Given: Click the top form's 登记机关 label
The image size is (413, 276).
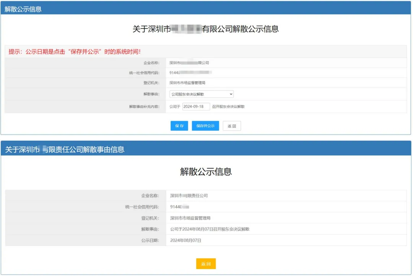Looking at the screenshot, I should tap(151, 83).
